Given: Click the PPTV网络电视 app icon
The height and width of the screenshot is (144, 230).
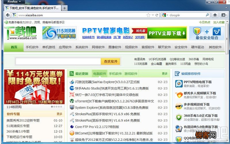Looking at the screenshot, I should (x=179, y=84).
